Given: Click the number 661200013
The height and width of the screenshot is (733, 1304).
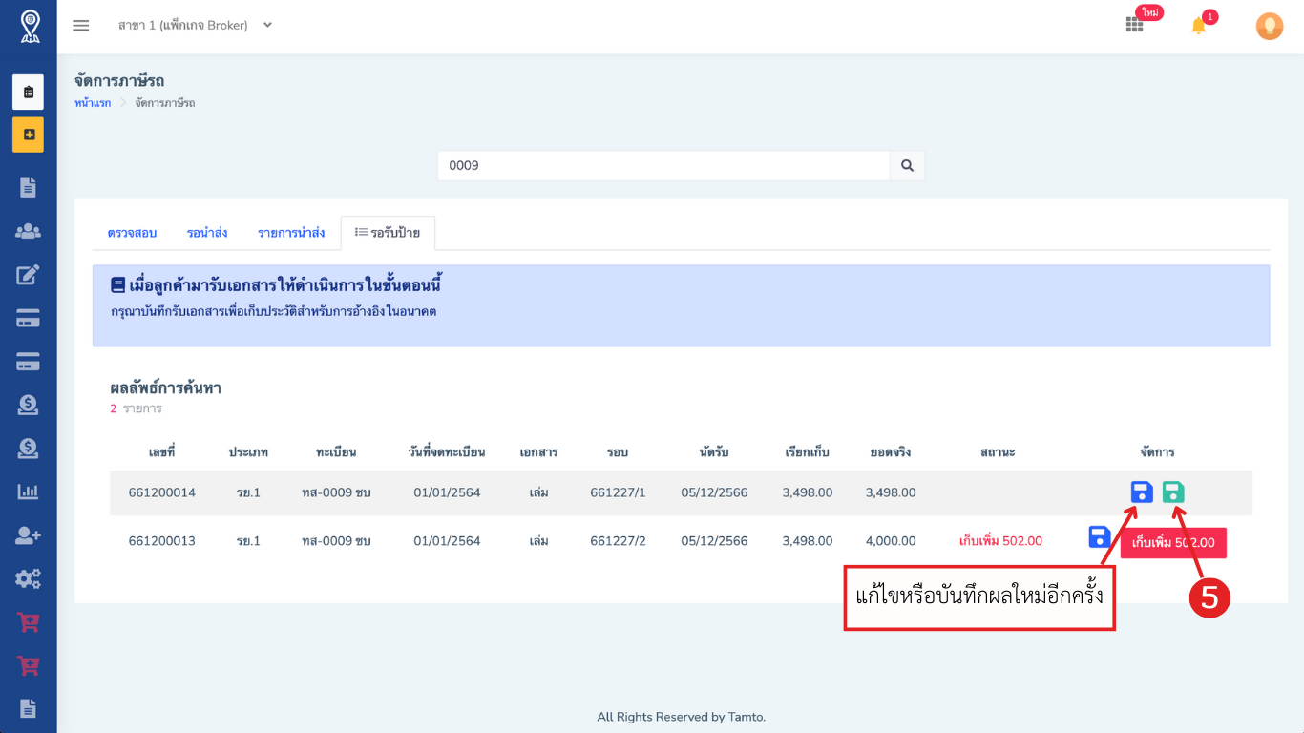Looking at the screenshot, I should click(x=162, y=541).
